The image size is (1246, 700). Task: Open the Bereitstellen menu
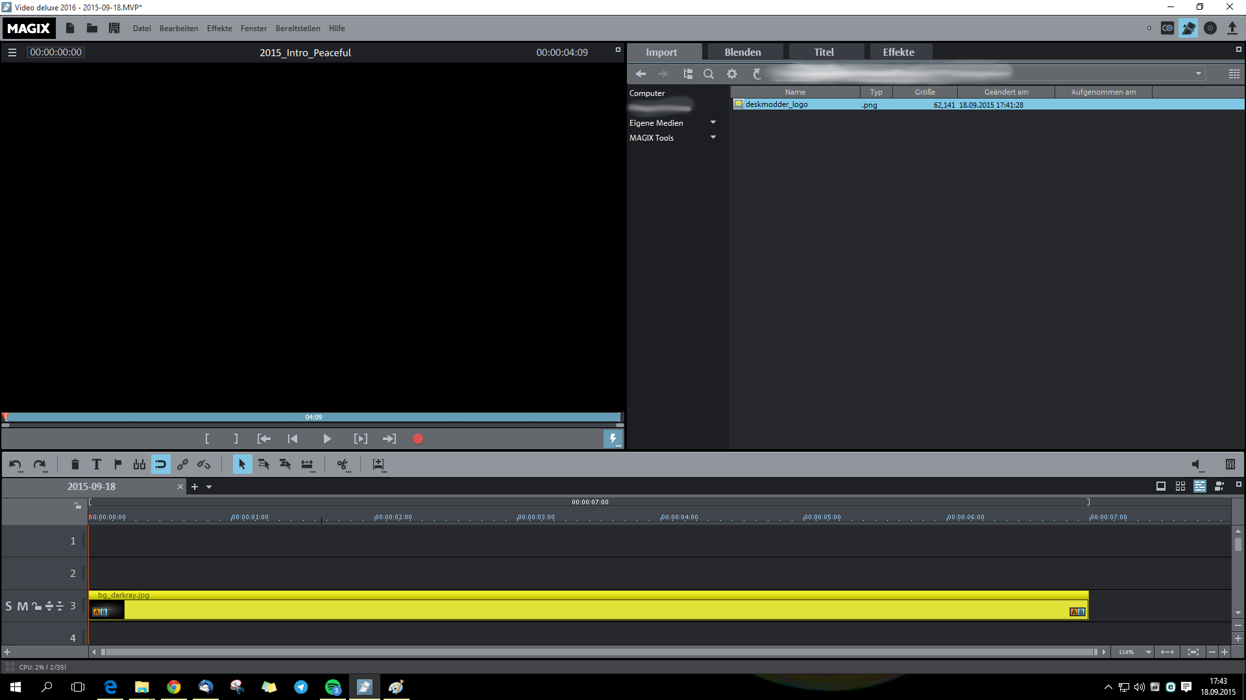point(298,29)
